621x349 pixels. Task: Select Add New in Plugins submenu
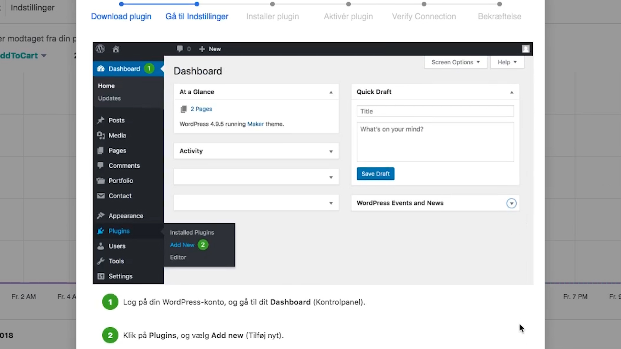click(182, 245)
